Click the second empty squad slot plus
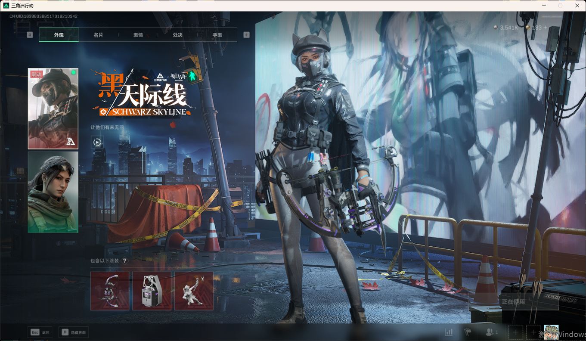 [x=533, y=332]
